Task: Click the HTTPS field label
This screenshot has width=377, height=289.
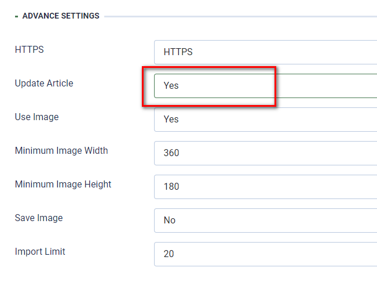Action: (x=29, y=50)
